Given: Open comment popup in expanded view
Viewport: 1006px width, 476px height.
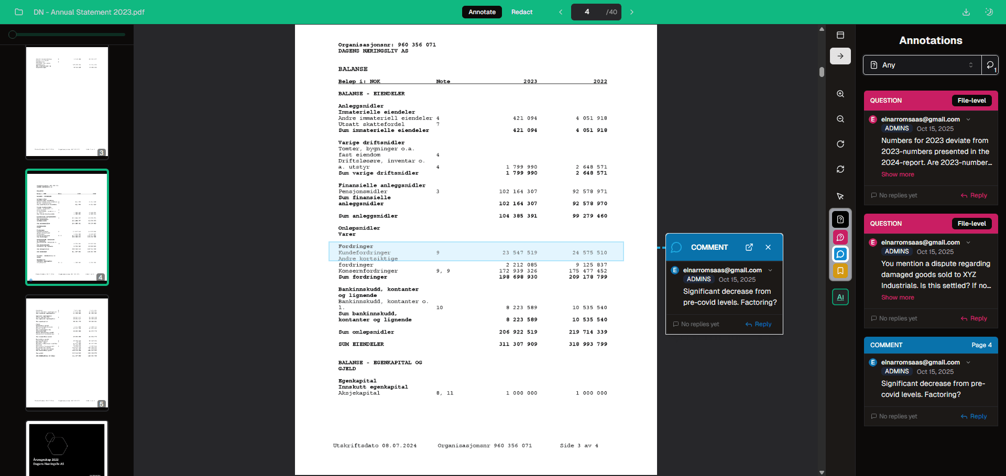Looking at the screenshot, I should click(x=749, y=247).
